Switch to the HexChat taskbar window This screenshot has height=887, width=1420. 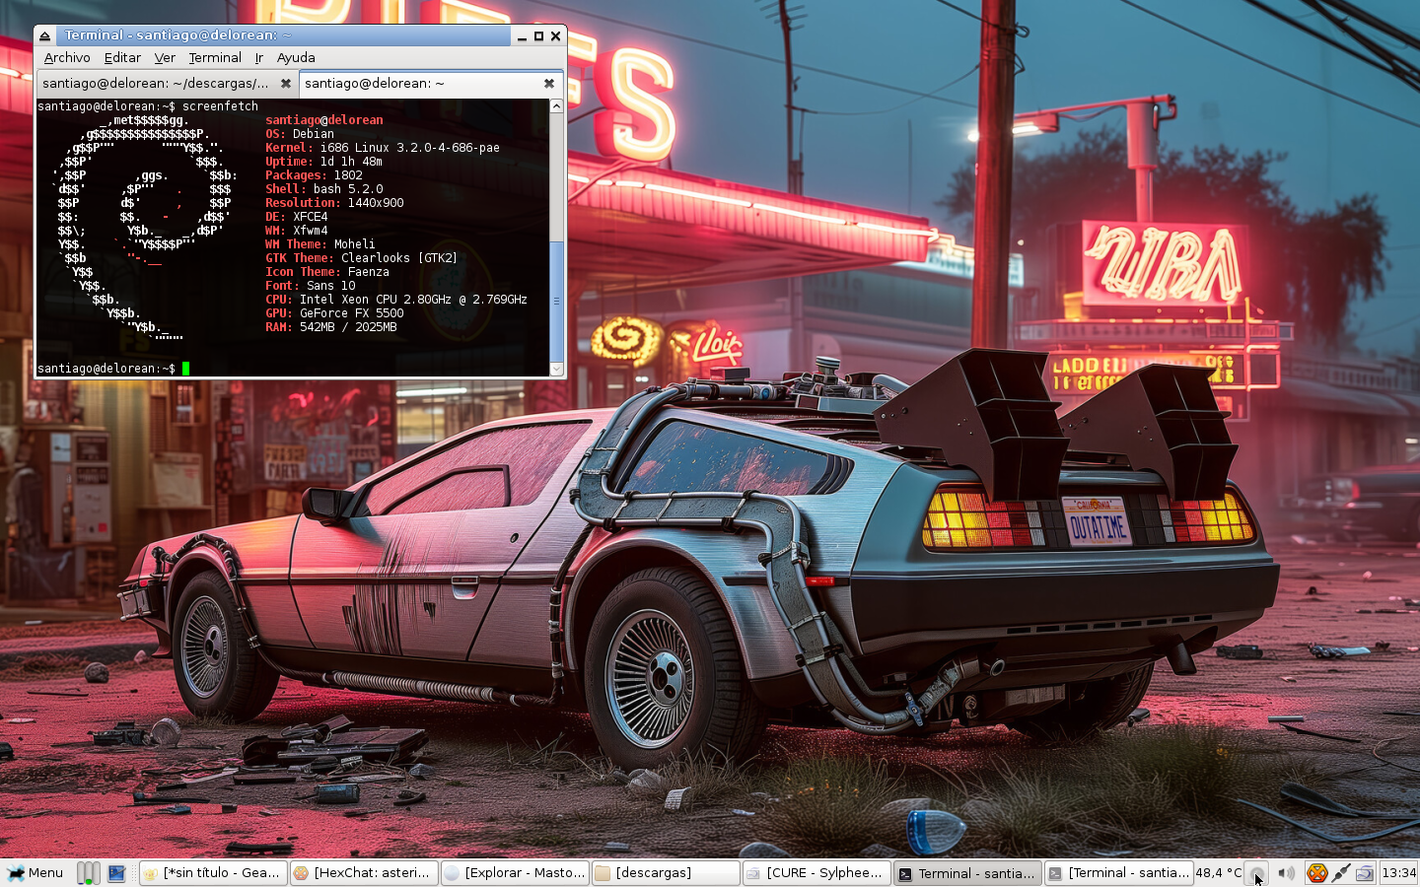click(x=364, y=873)
